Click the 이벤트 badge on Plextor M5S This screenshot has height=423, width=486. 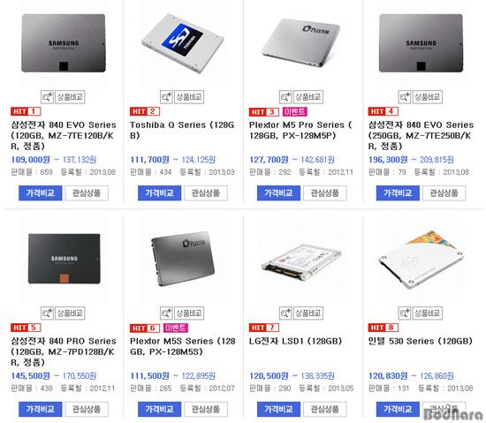pyautogui.click(x=176, y=328)
